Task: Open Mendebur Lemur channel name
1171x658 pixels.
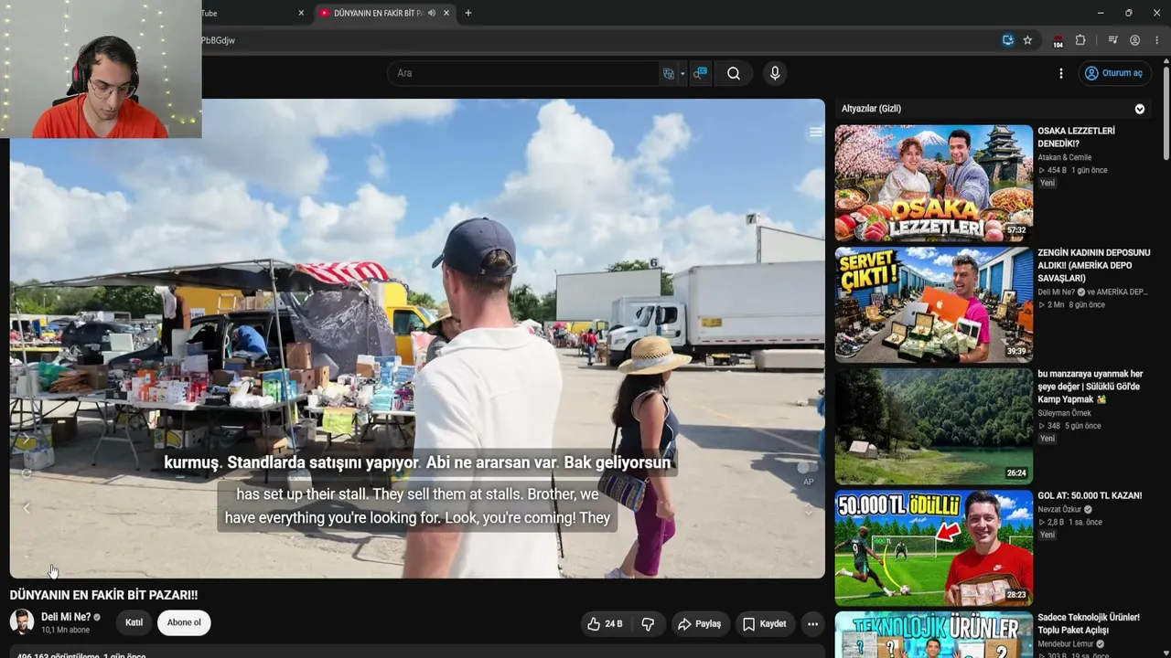Action: pos(1066,644)
